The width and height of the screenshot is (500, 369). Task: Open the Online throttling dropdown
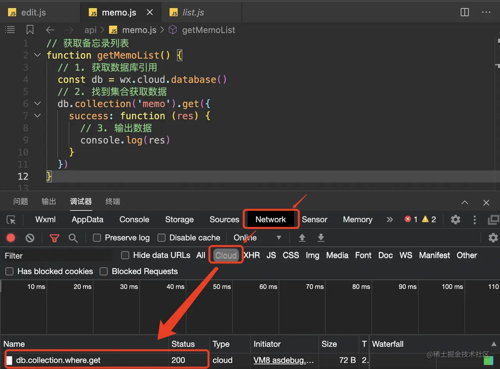(257, 238)
